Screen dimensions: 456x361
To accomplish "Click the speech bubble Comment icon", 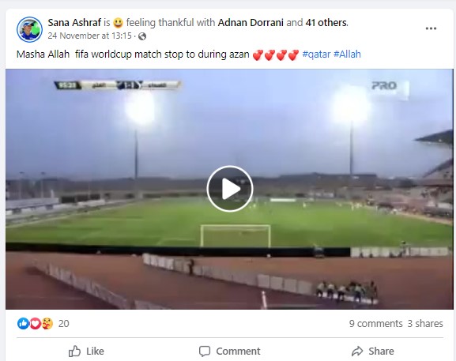I will click(x=205, y=351).
